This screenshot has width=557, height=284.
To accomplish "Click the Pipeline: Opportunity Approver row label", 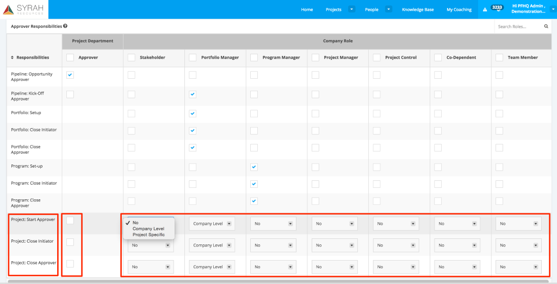I will (32, 77).
